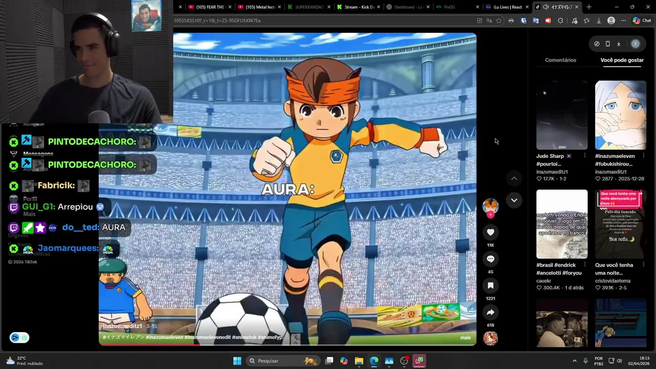Open a new browser tab with plus

pyautogui.click(x=589, y=7)
